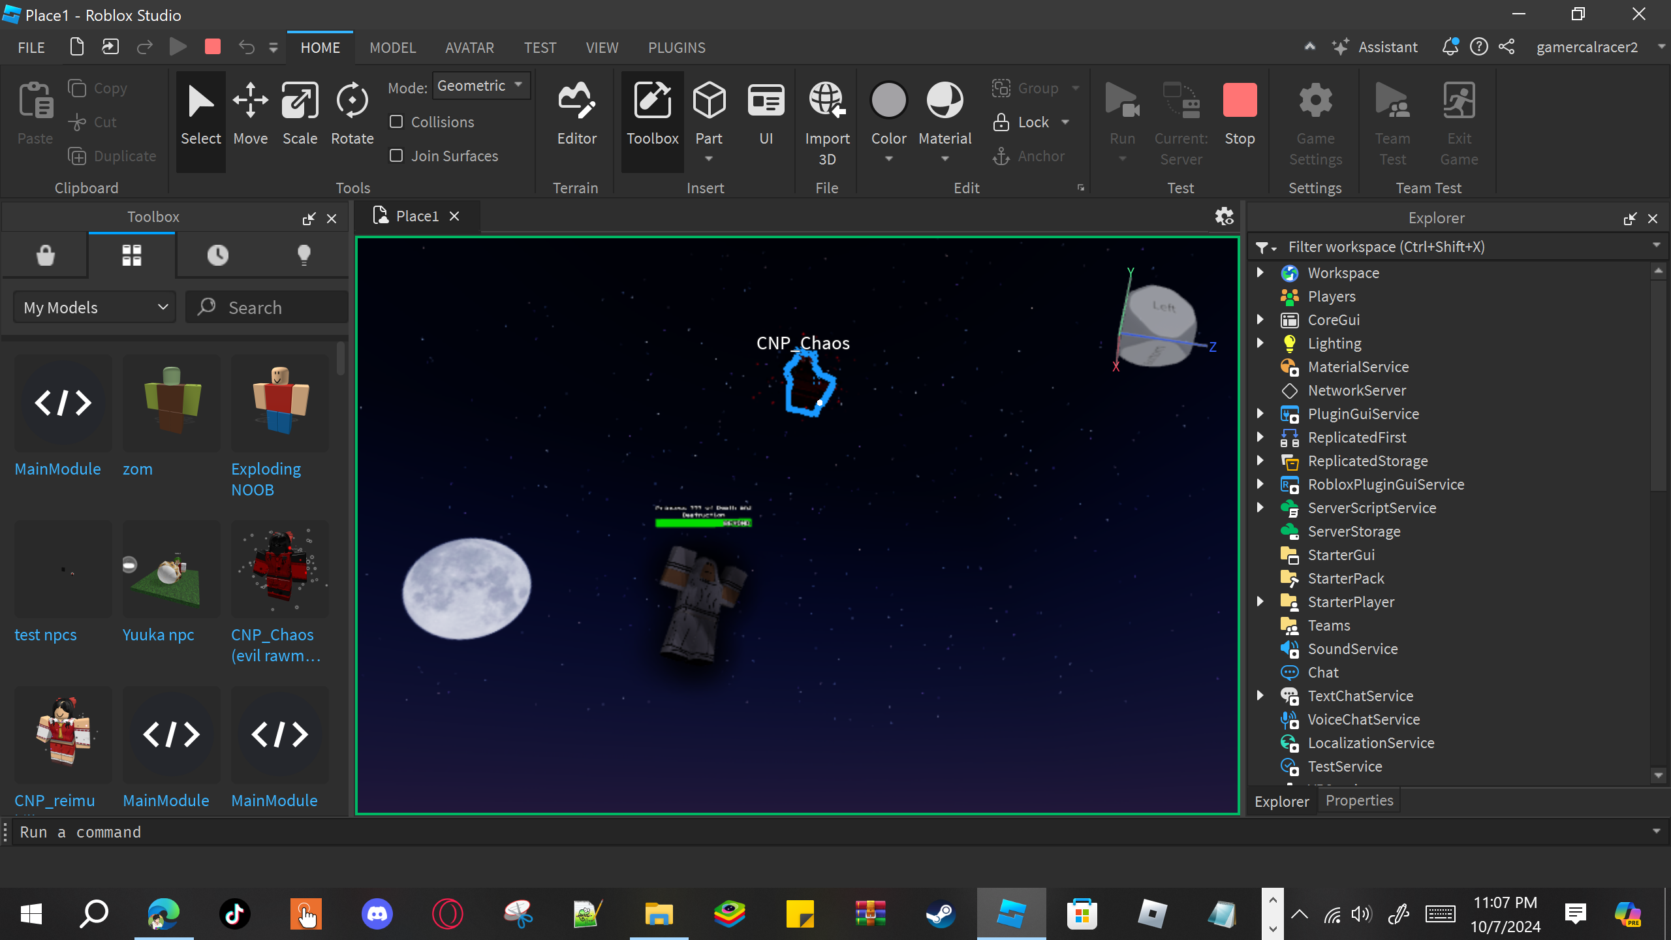
Task: Click the Toolbox toggle button in ribbon
Action: 652,113
